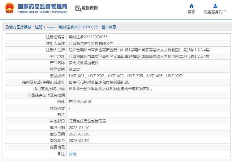Click the 结构及组成/主要组成成分 label
This screenshot has width=232, height=162.
(x=44, y=82)
